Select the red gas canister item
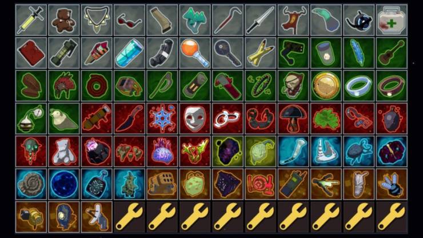423x238 pixels. pos(31,53)
